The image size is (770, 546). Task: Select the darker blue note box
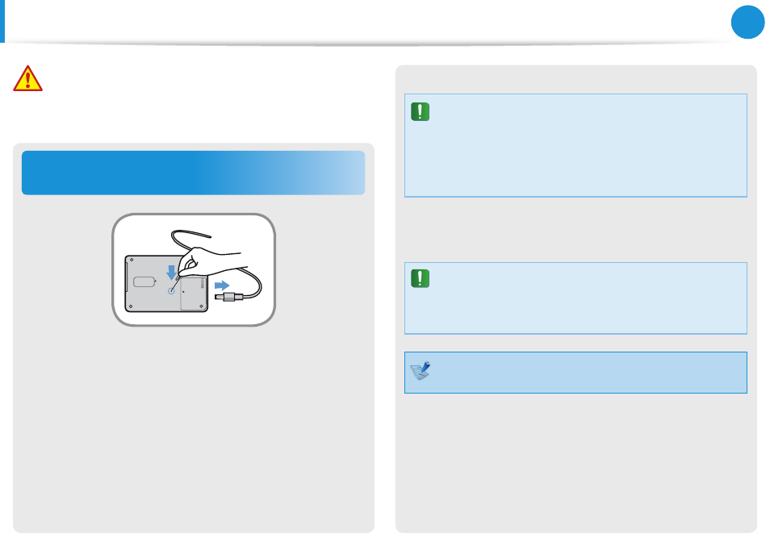575,373
